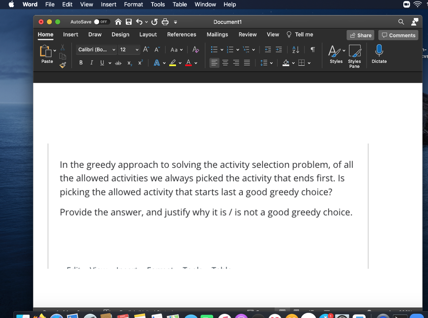Open the Tools menu
This screenshot has width=428, height=318.
tap(158, 5)
